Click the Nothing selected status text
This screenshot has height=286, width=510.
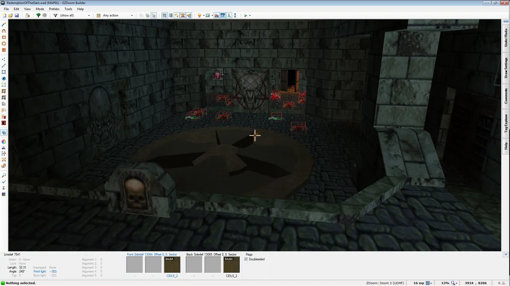pyautogui.click(x=21, y=283)
